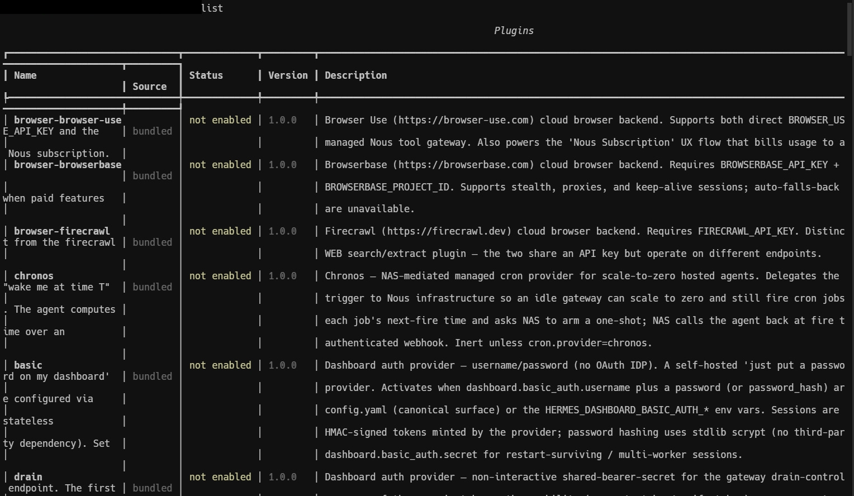
Task: Click wrapped text '. The agent computes'
Action: coord(59,309)
